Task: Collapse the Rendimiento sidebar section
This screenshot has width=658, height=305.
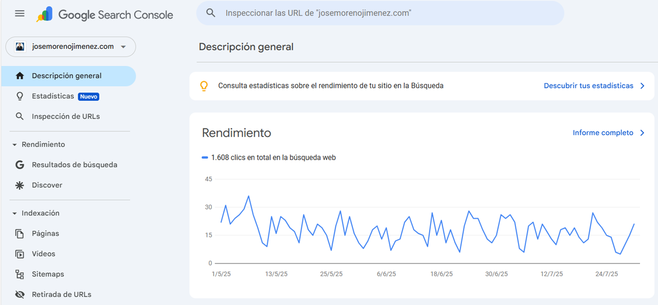Action: click(14, 145)
